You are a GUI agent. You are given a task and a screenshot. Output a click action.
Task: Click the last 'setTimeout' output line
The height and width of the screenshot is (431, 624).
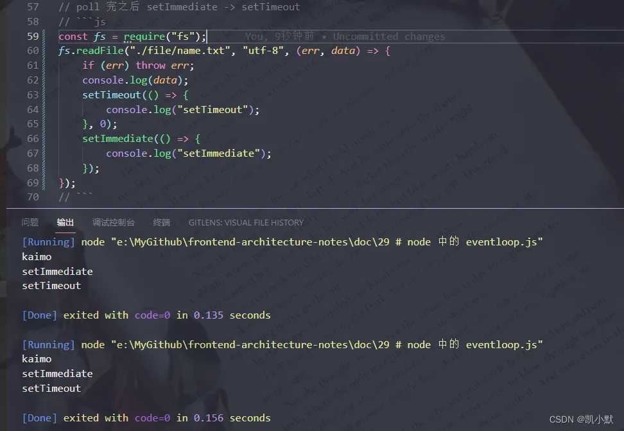tap(51, 389)
